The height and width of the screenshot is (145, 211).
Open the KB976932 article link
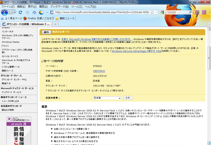pyautogui.click(x=99, y=71)
